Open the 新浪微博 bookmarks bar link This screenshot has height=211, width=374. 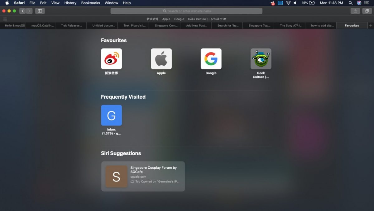click(152, 19)
